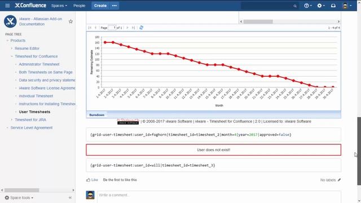This screenshot has width=361, height=203.
Task: Click the comment author avatar
Action: (90, 195)
